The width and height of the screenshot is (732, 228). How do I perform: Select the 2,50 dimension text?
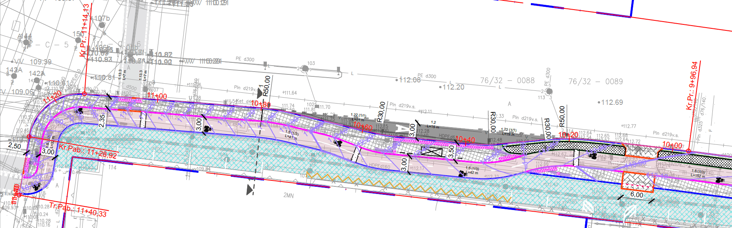[x=14, y=146]
